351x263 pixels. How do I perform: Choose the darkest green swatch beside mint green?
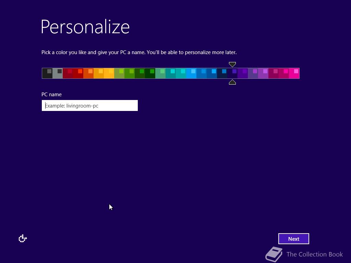coord(150,73)
